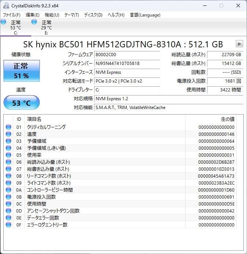This screenshot has height=254, width=247.
Task: Click status icon for row 04 予備領域 (しきい値)
Action: tap(8, 148)
